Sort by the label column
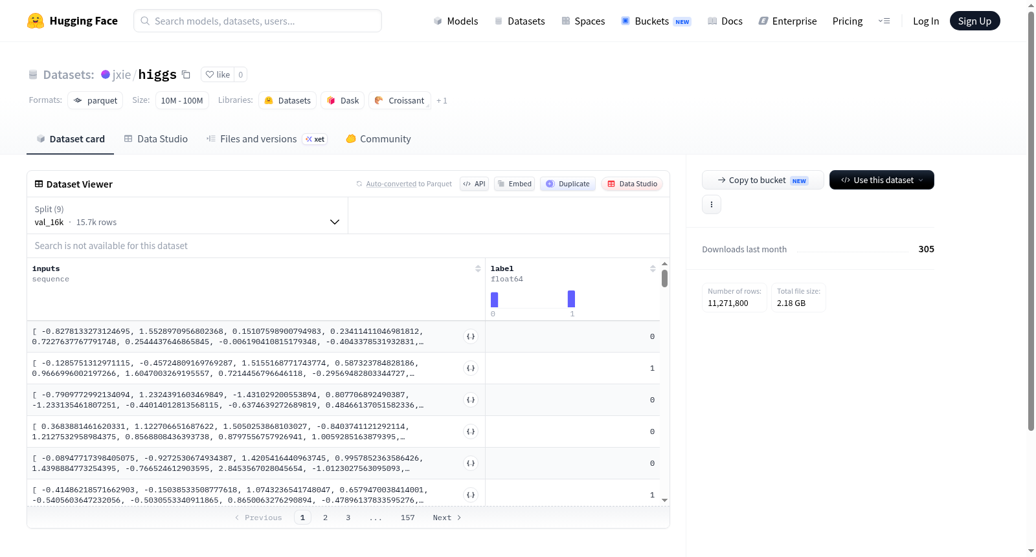This screenshot has width=1036, height=557. click(653, 268)
